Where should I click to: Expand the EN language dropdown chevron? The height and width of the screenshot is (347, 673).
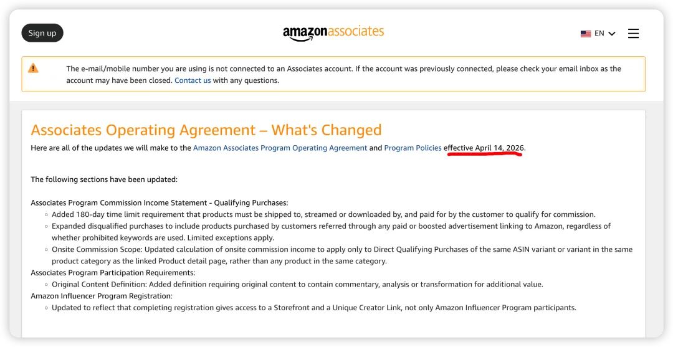(612, 34)
